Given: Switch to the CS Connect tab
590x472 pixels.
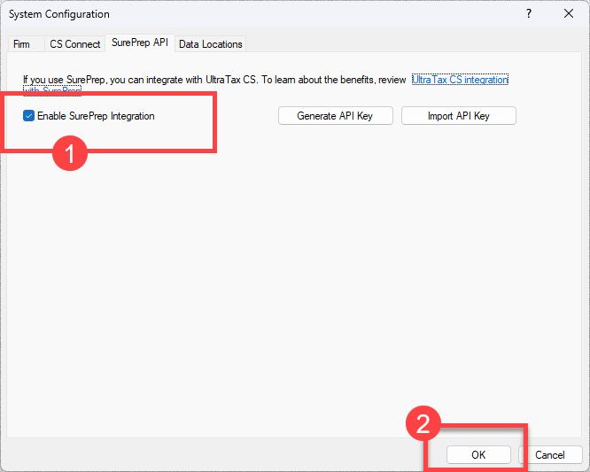Looking at the screenshot, I should tap(75, 44).
